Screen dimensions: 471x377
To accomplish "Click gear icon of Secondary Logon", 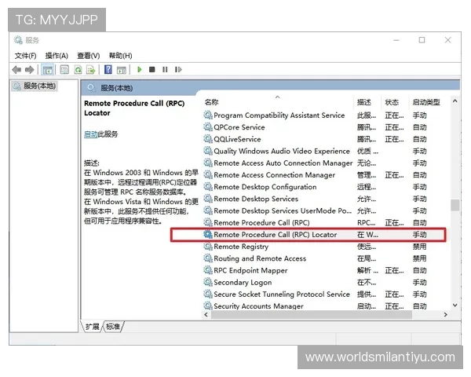I will 208,282.
